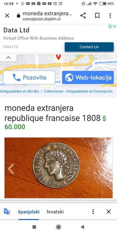
Task: Switch to hrvatski translation tab
Action: (x=55, y=211)
